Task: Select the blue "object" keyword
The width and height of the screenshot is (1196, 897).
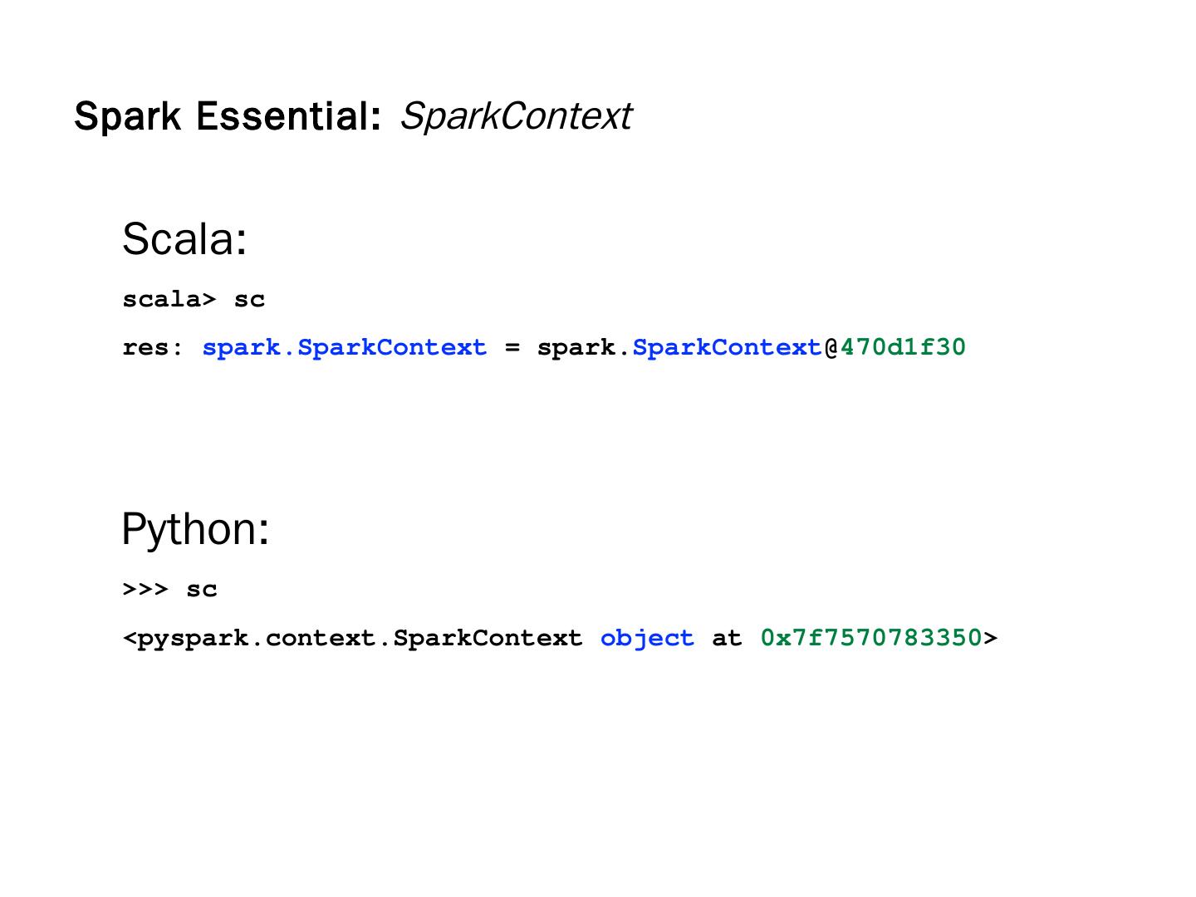Action: pyautogui.click(x=647, y=638)
